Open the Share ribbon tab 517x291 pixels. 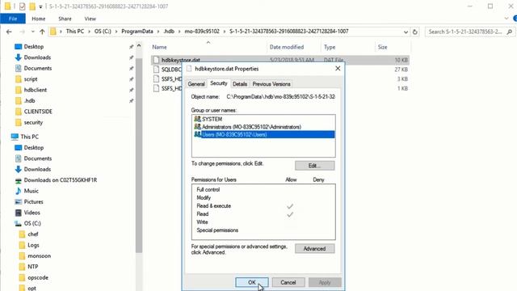point(65,19)
